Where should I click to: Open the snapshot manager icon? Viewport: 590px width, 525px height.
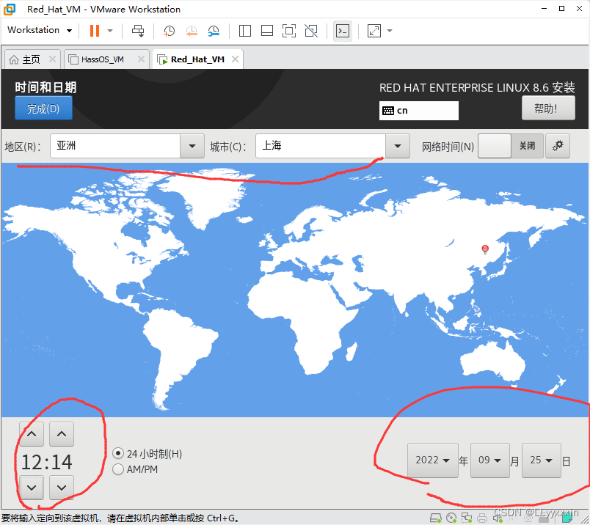tap(214, 31)
